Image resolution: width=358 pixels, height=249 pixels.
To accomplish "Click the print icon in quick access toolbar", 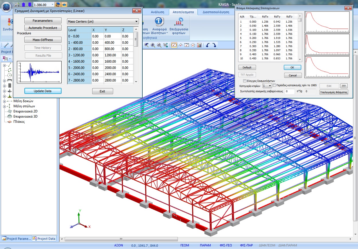I will pyautogui.click(x=17, y=5).
